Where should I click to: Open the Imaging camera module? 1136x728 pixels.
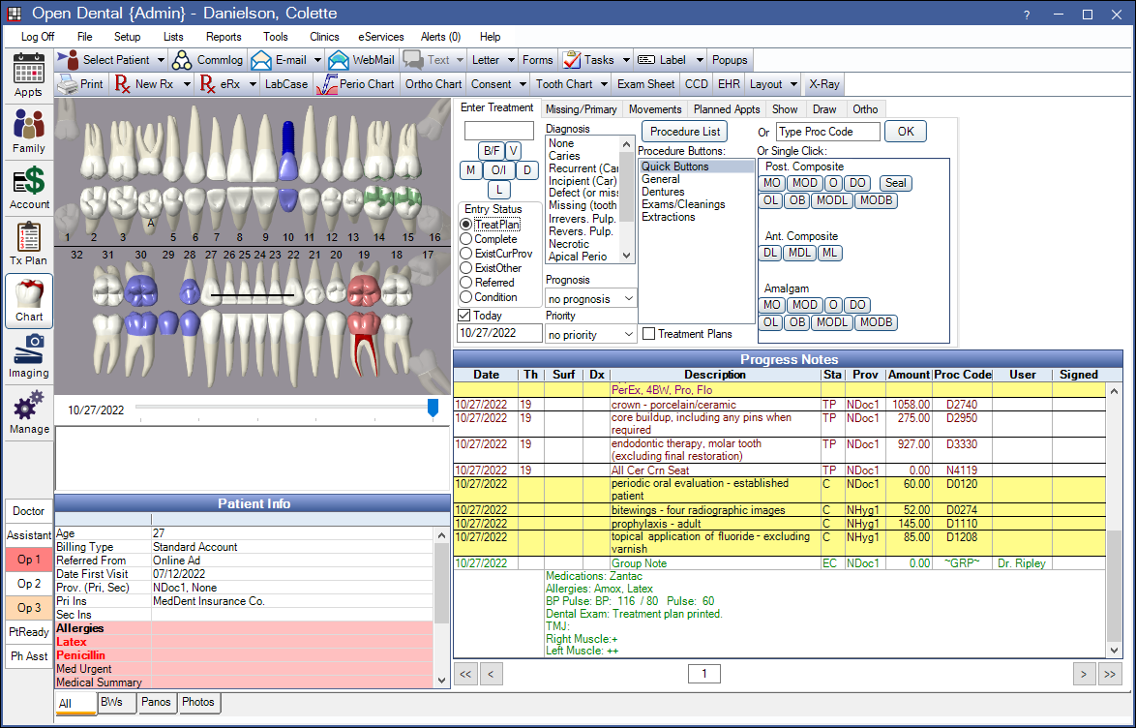click(28, 355)
